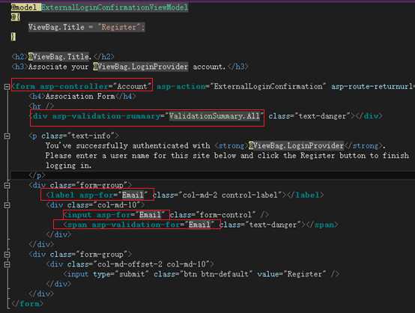Click @ViewBag.LoginProvider inside the strong tag
This screenshot has width=415, height=313.
pyautogui.click(x=296, y=146)
